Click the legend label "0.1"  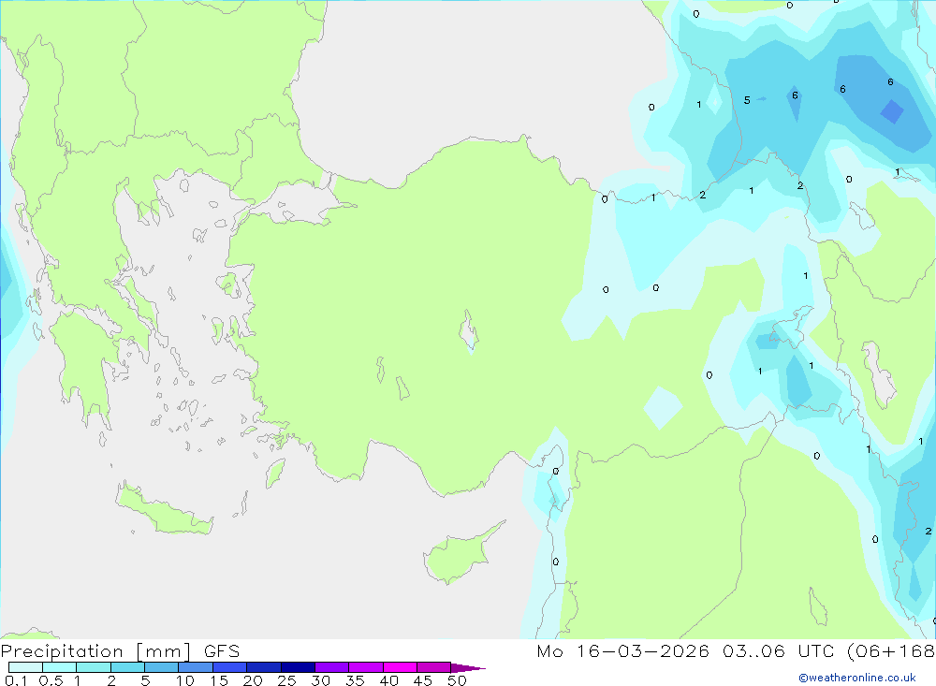tap(16, 680)
